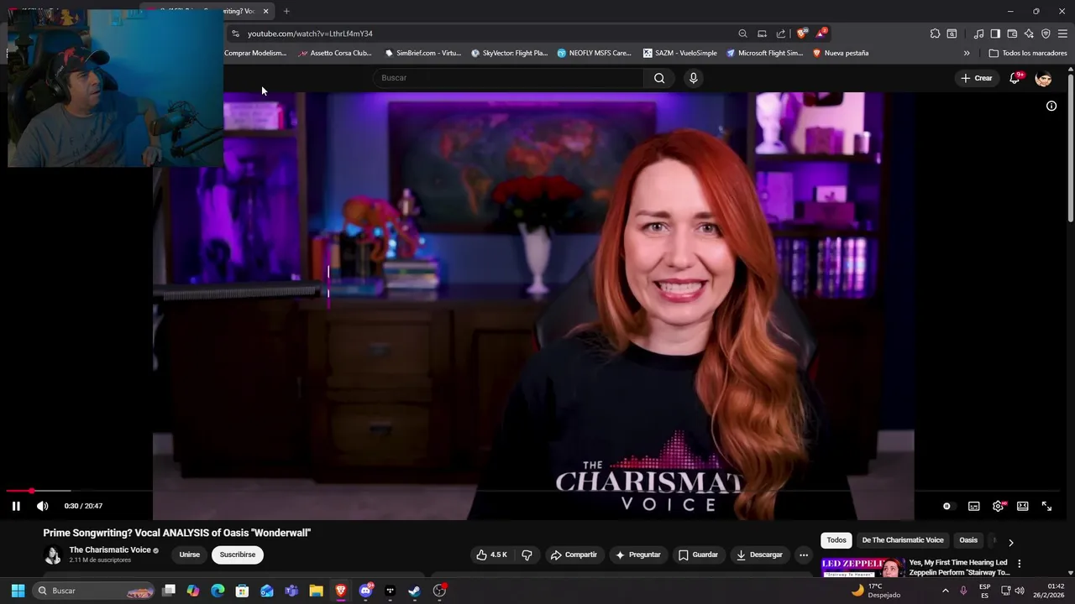
Task: Click the Descargar download button
Action: tap(759, 555)
